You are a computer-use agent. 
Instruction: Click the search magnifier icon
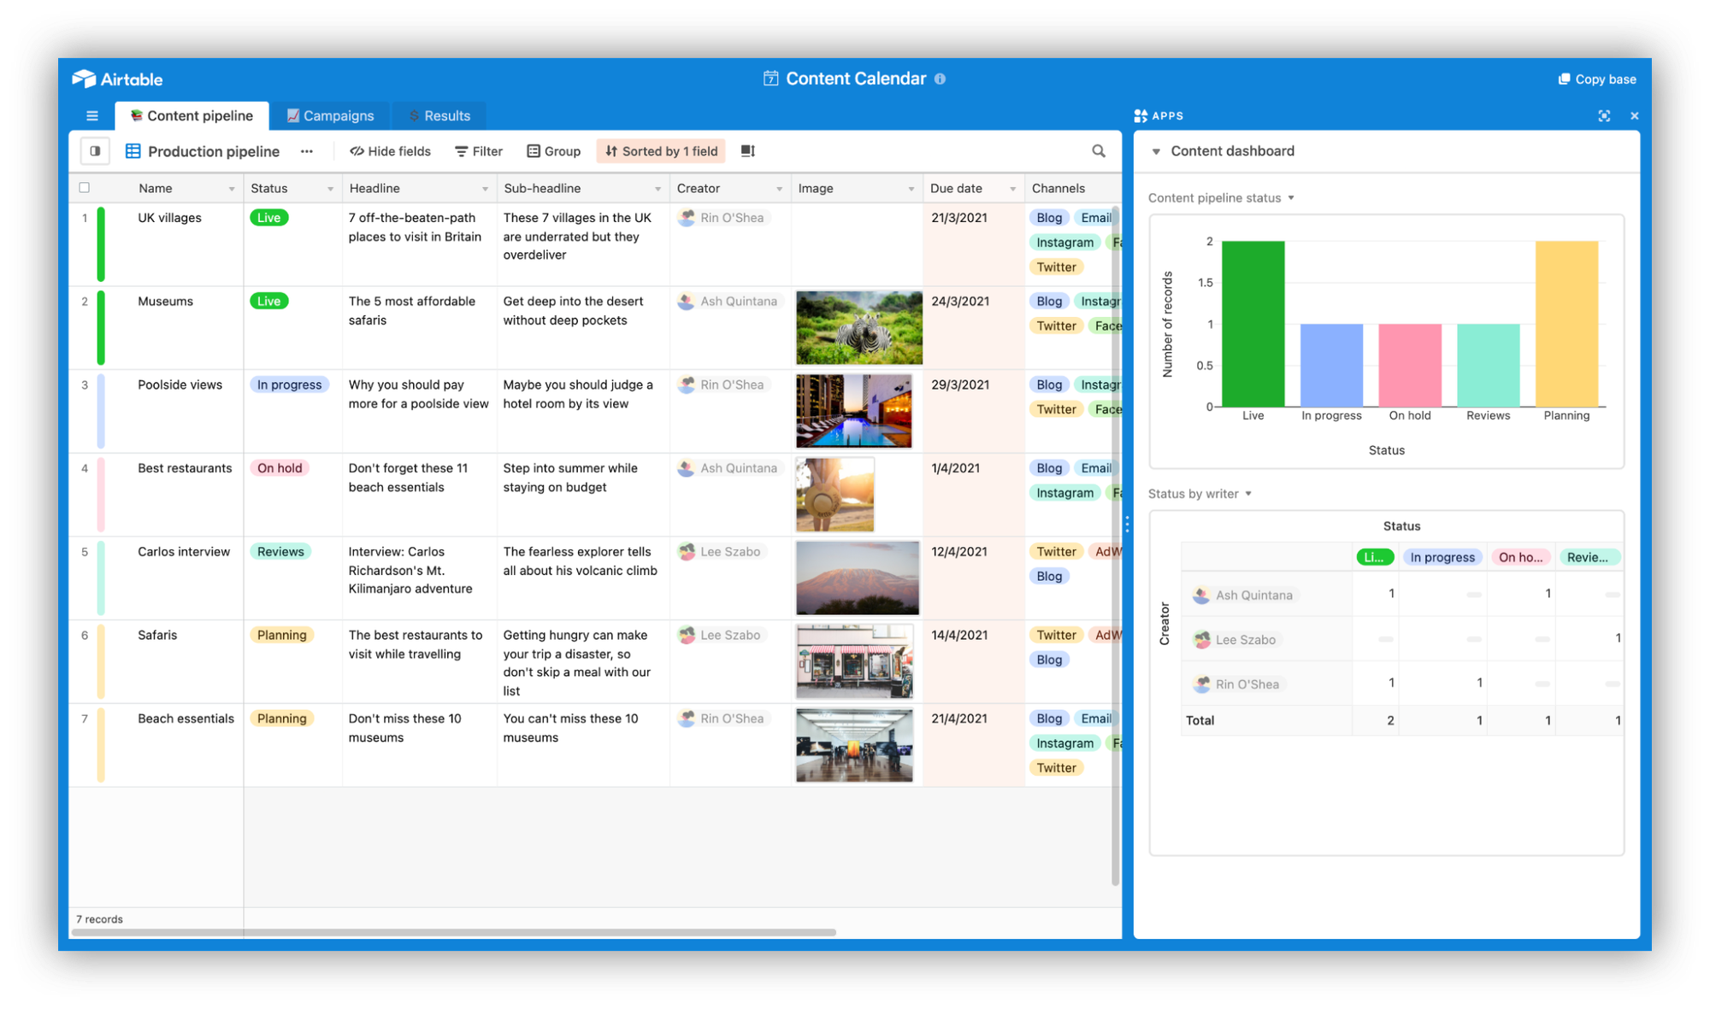1099,151
